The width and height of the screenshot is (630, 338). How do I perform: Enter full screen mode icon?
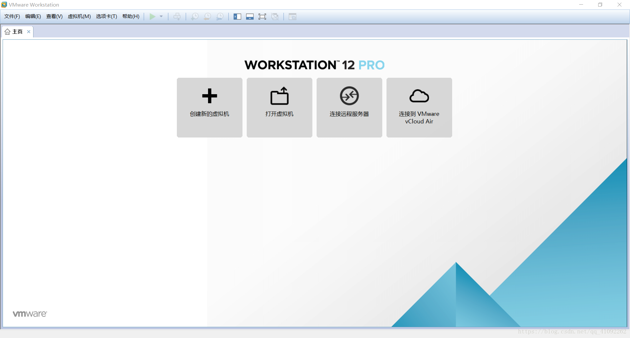[262, 16]
